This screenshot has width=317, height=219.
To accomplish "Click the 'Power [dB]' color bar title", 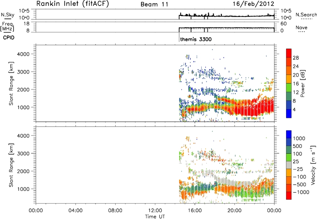I will tap(303, 83).
